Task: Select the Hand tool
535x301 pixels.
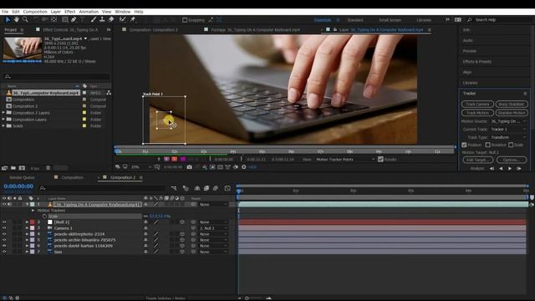Action: pos(17,20)
